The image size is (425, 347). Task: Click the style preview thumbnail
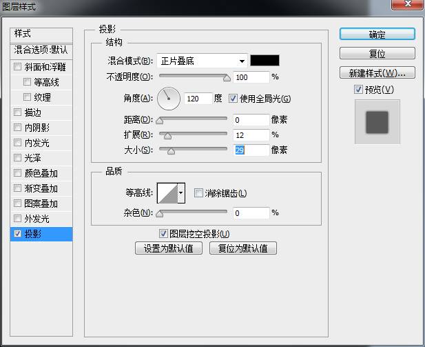(377, 121)
